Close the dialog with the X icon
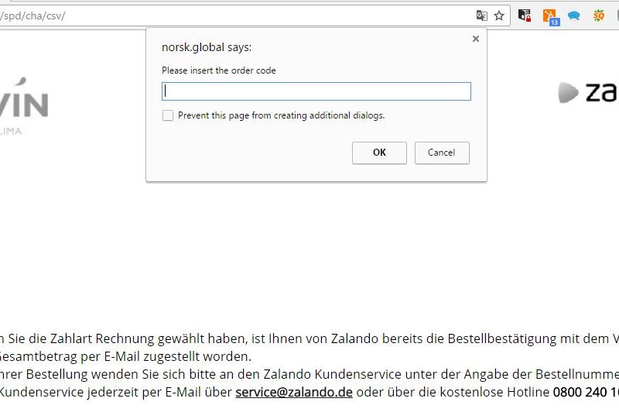The image size is (619, 419). click(x=475, y=39)
